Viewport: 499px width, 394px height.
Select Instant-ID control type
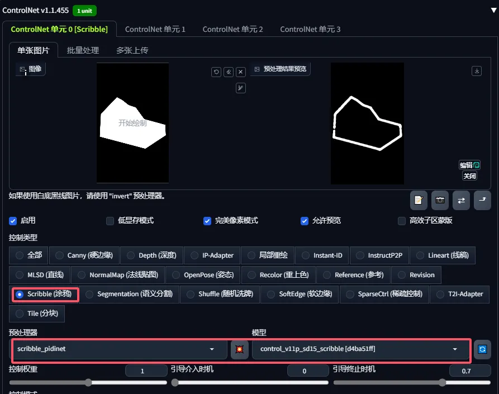pyautogui.click(x=322, y=255)
